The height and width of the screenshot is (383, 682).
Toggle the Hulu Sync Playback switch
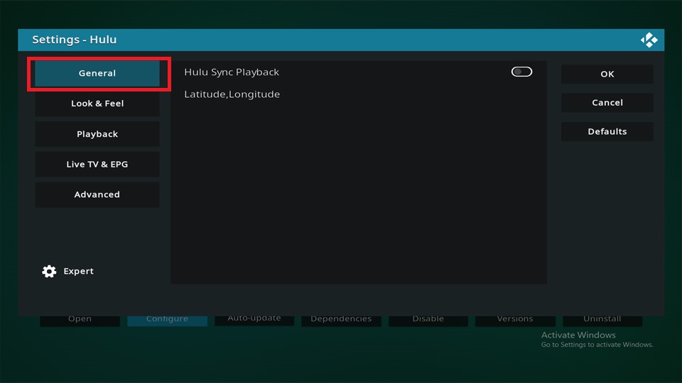(521, 72)
